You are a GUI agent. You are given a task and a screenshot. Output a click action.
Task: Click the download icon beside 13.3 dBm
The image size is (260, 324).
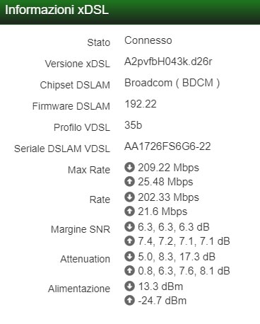(x=129, y=287)
